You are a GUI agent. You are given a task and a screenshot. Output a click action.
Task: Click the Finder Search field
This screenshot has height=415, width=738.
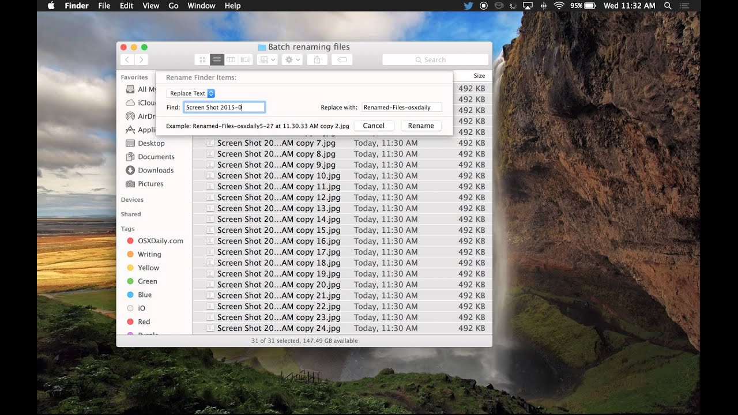click(x=435, y=59)
